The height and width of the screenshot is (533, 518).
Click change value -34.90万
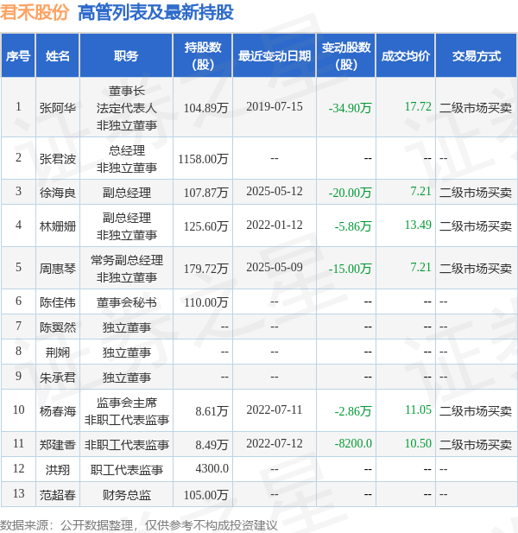350,108
